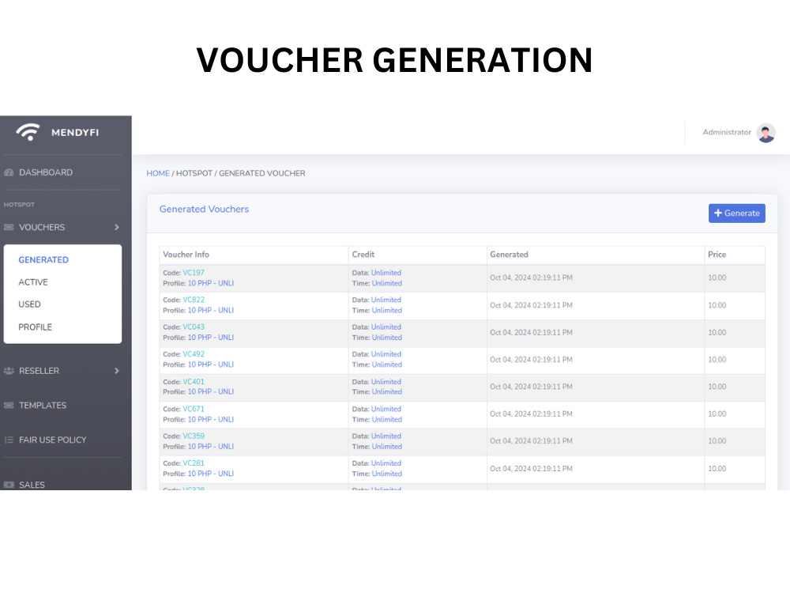Click the 10 PHP - UNLI profile of VC281
The width and height of the screenshot is (790, 593).
[x=211, y=474]
